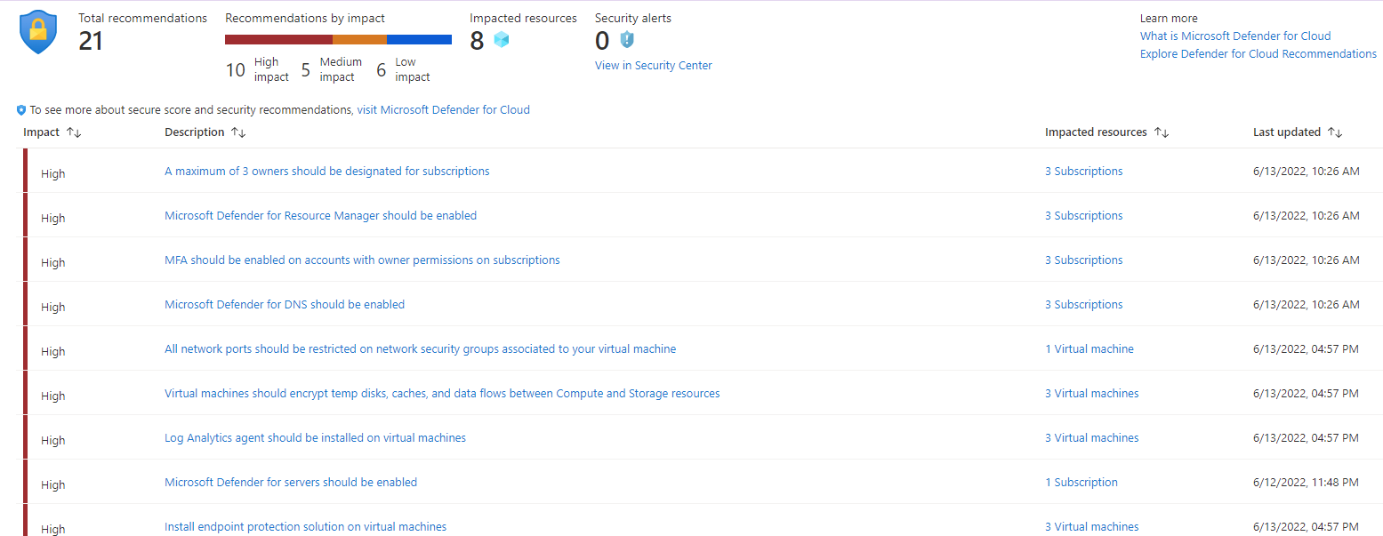Click High impact cell of Defender for DNS row
This screenshot has height=536, width=1383.
53,307
